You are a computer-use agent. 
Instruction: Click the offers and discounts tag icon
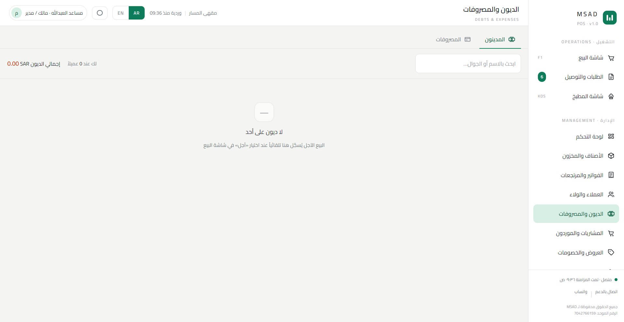pyautogui.click(x=611, y=252)
